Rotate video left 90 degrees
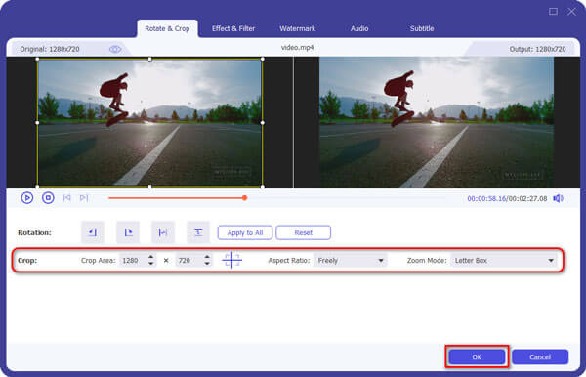 pyautogui.click(x=93, y=232)
